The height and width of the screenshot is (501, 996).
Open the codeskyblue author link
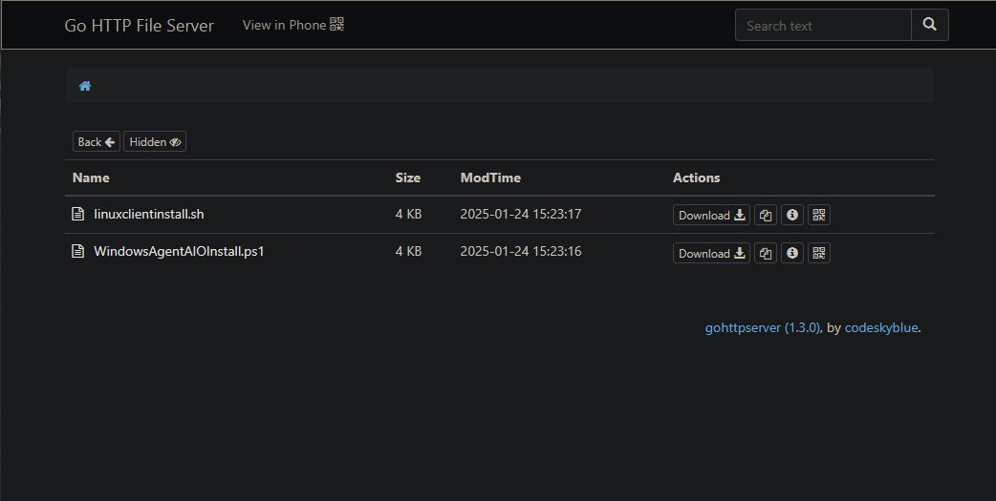(881, 328)
